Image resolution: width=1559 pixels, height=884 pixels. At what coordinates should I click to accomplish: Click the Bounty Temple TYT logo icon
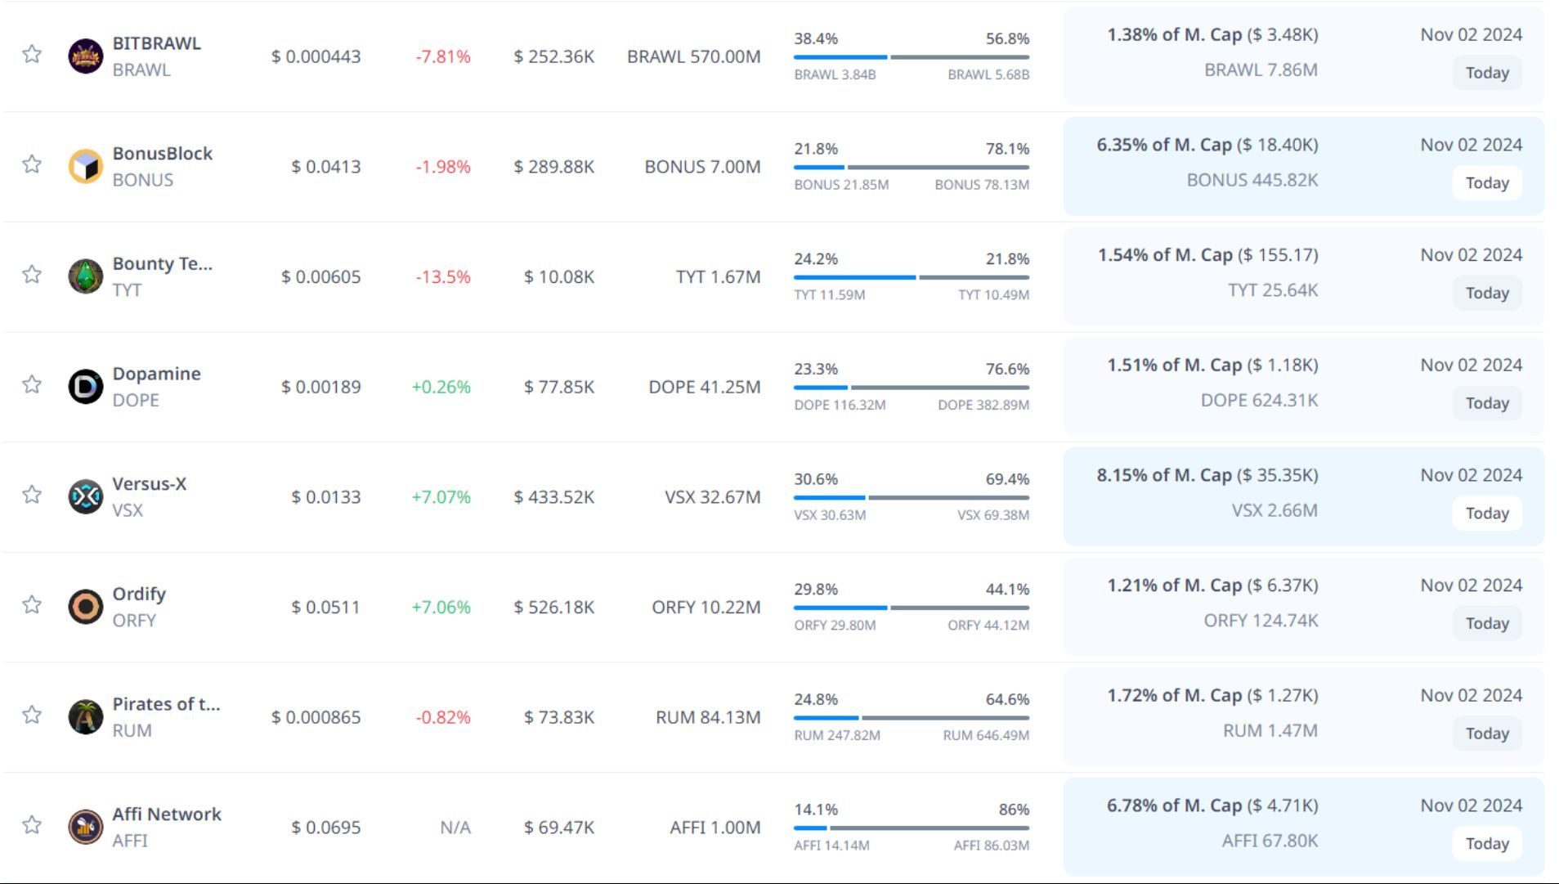click(x=85, y=276)
